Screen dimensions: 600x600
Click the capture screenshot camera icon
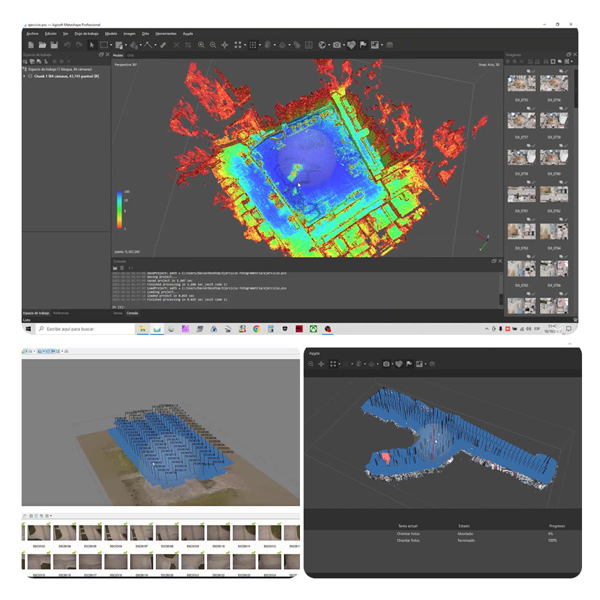point(337,44)
